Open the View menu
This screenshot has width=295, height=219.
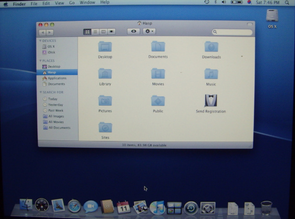[59, 3]
